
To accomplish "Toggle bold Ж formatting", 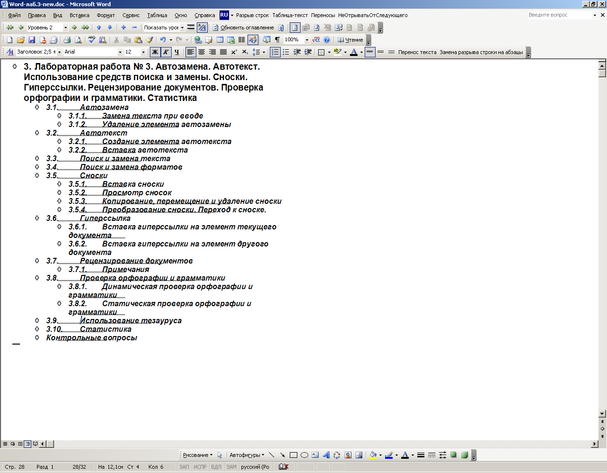I will pos(155,52).
